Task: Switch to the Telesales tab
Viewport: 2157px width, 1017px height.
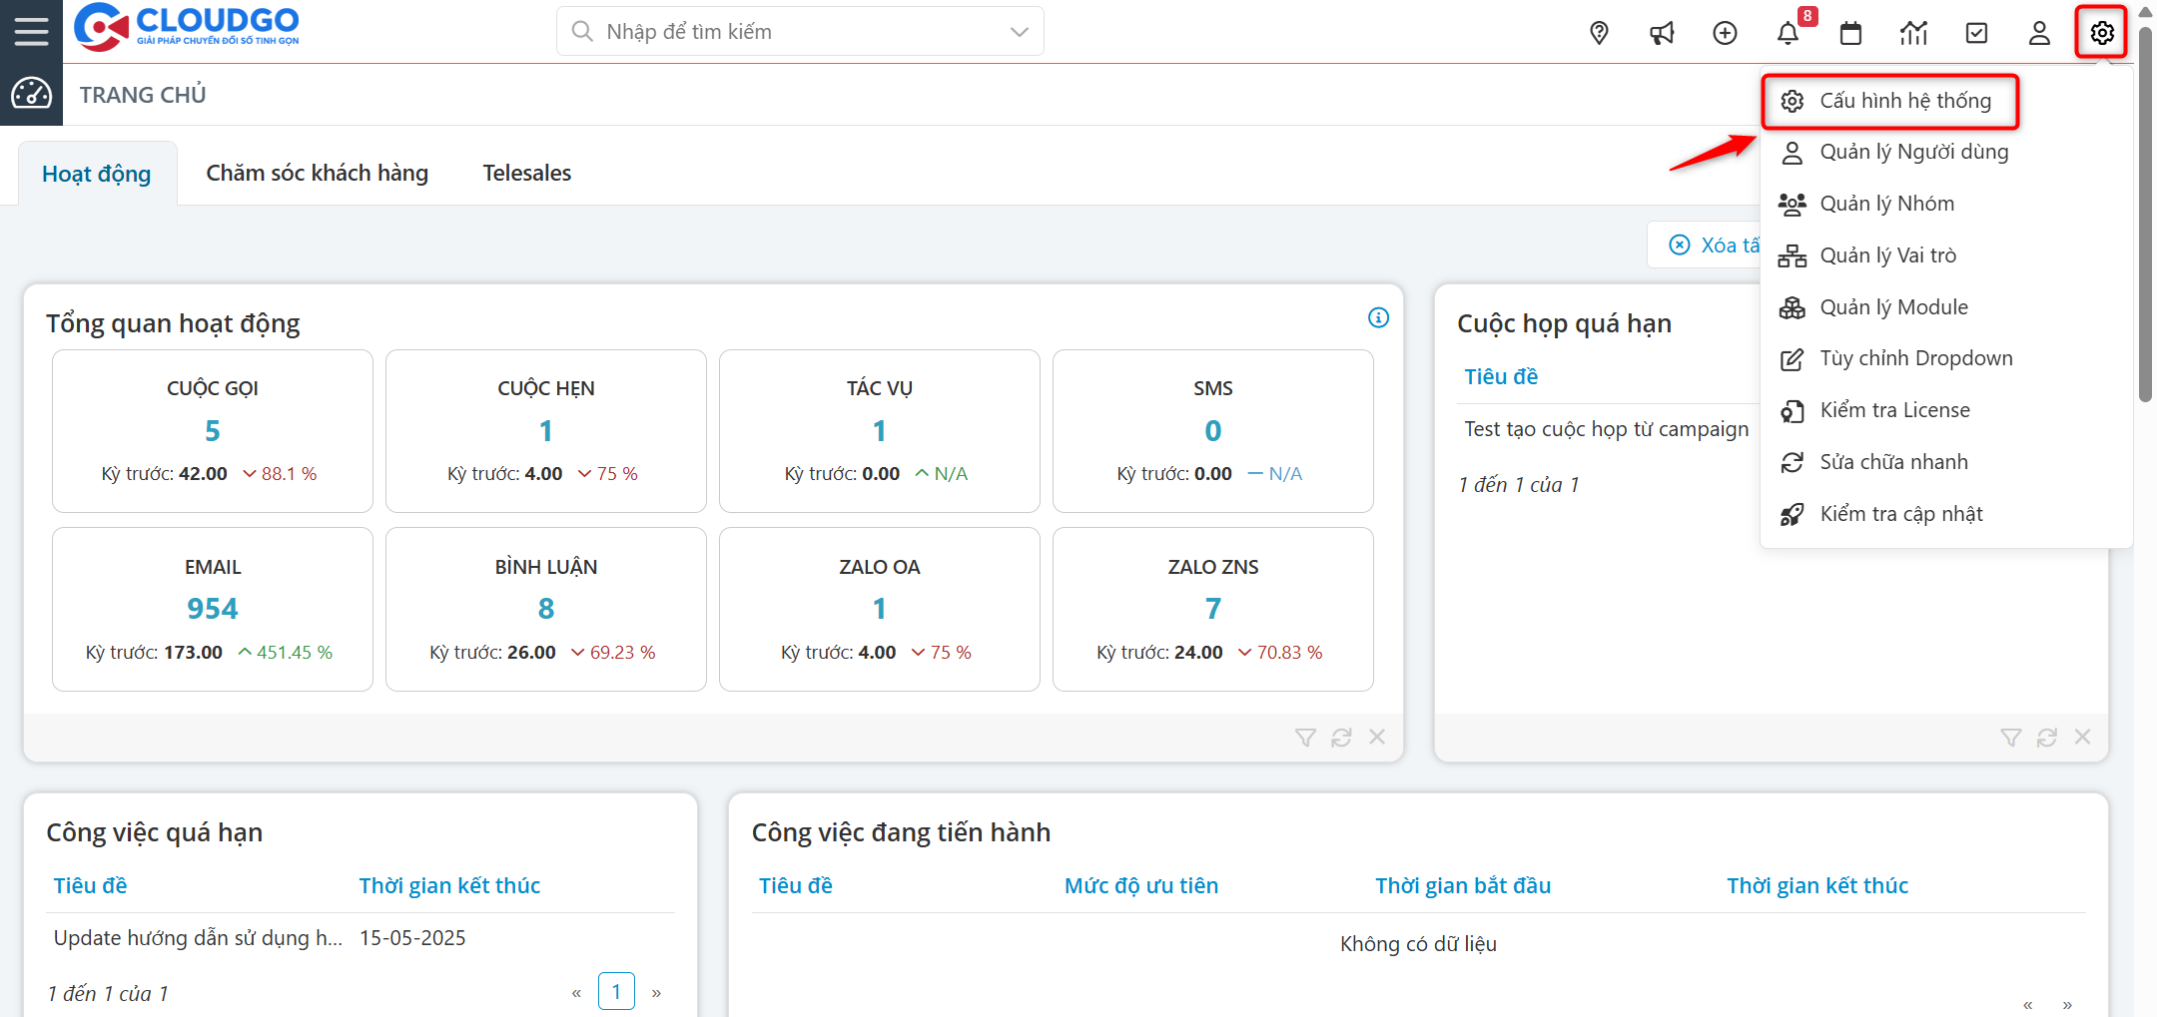Action: (526, 173)
